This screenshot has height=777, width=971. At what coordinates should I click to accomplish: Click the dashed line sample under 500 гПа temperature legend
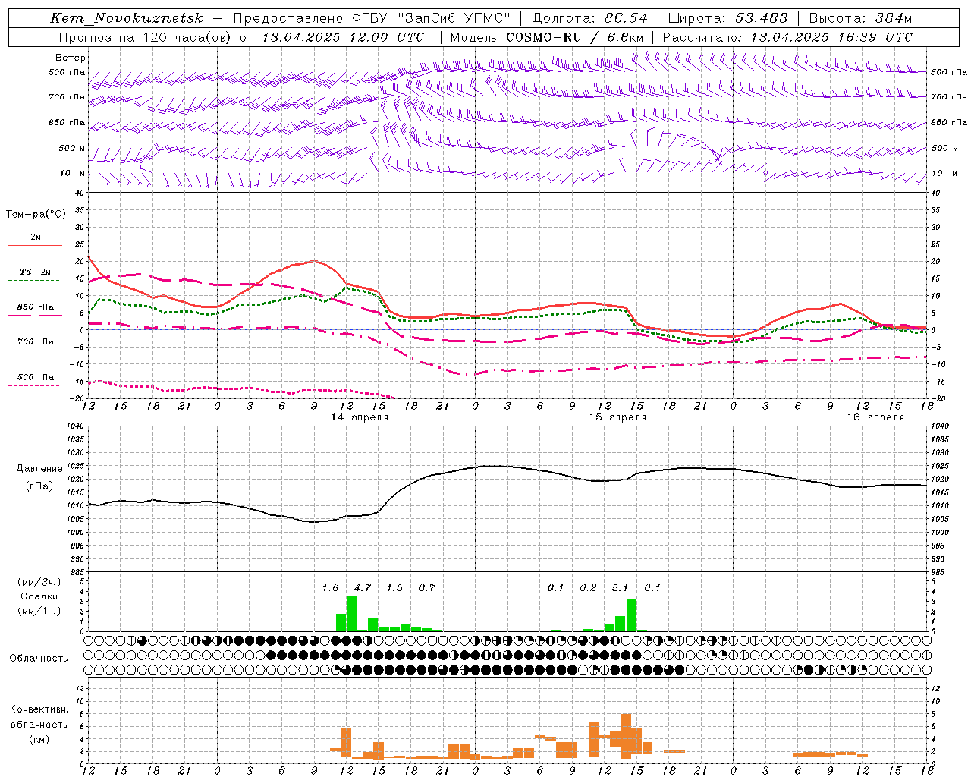pos(33,386)
